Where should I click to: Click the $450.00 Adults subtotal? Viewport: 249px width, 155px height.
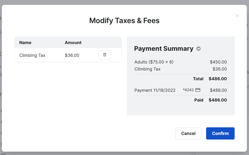218,62
